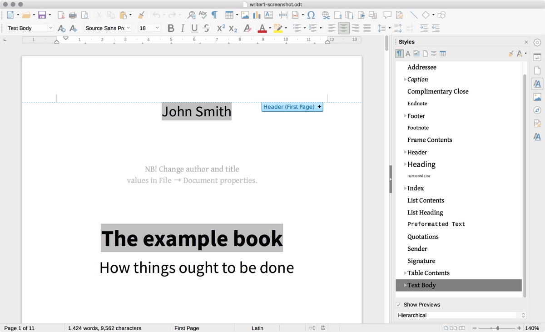Click the Header (First Page) button
The height and width of the screenshot is (332, 545).
289,107
